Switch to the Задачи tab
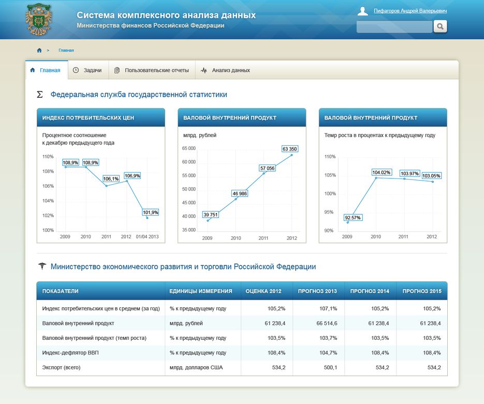Image resolution: width=484 pixels, height=404 pixels. point(89,70)
